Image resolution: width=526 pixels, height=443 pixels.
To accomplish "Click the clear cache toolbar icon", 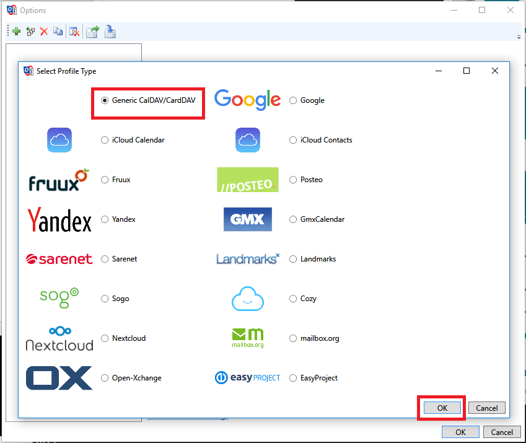I will point(74,32).
